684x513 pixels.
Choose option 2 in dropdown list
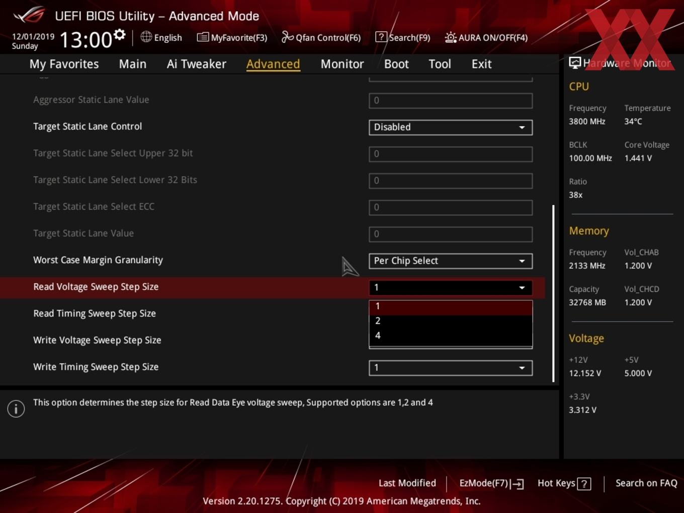(451, 321)
